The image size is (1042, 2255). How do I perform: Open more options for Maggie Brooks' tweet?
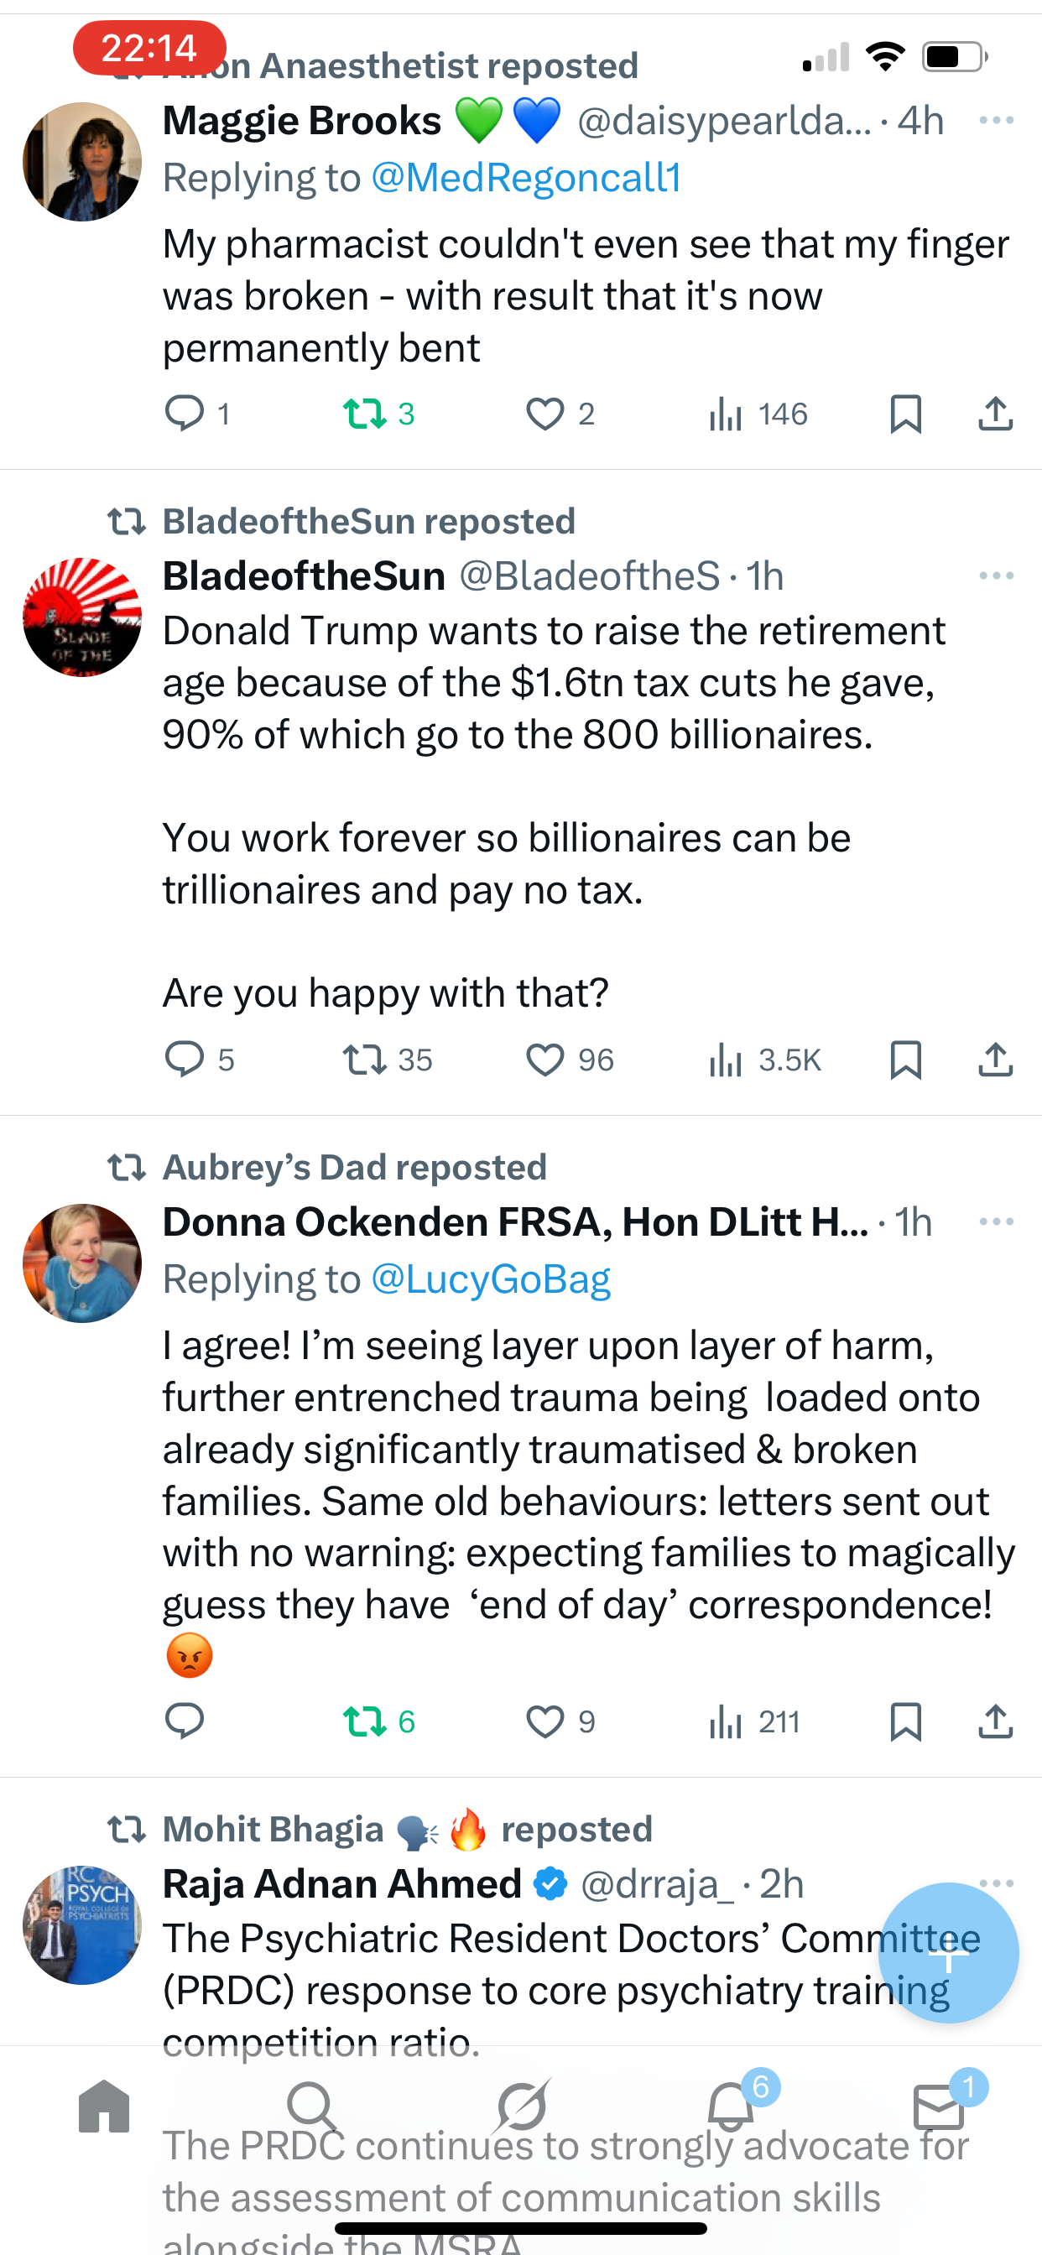[997, 120]
